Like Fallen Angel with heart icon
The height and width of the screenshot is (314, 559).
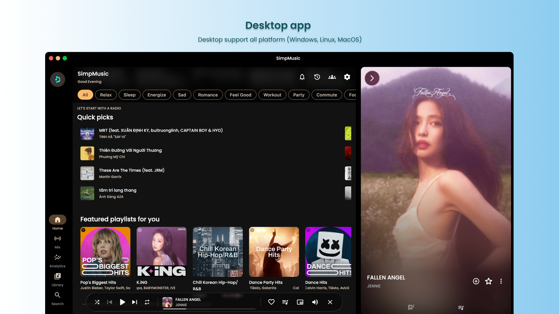click(271, 302)
